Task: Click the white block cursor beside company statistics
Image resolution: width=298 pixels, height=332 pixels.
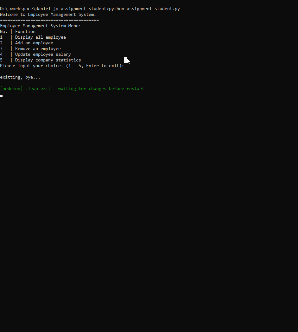Action: (x=125, y=60)
